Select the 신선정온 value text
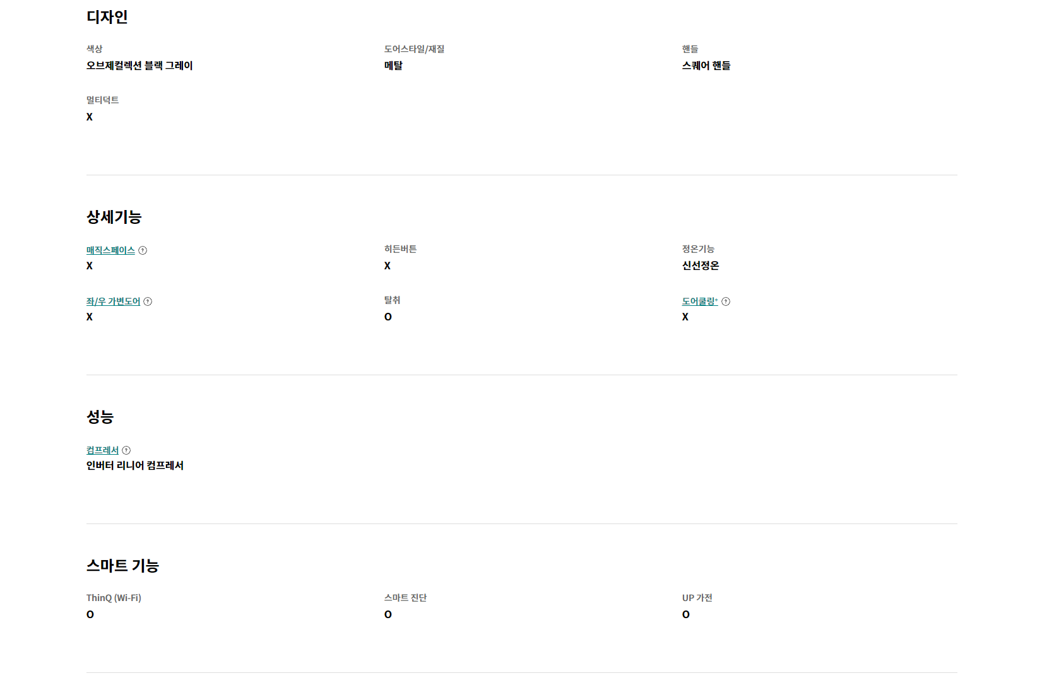1042x678 pixels. click(701, 266)
